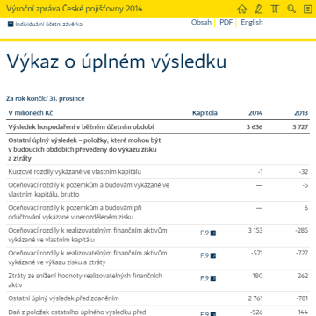Follow the F.9 arrow icon for 3 153 row
316x316 pixels.
pos(213,233)
